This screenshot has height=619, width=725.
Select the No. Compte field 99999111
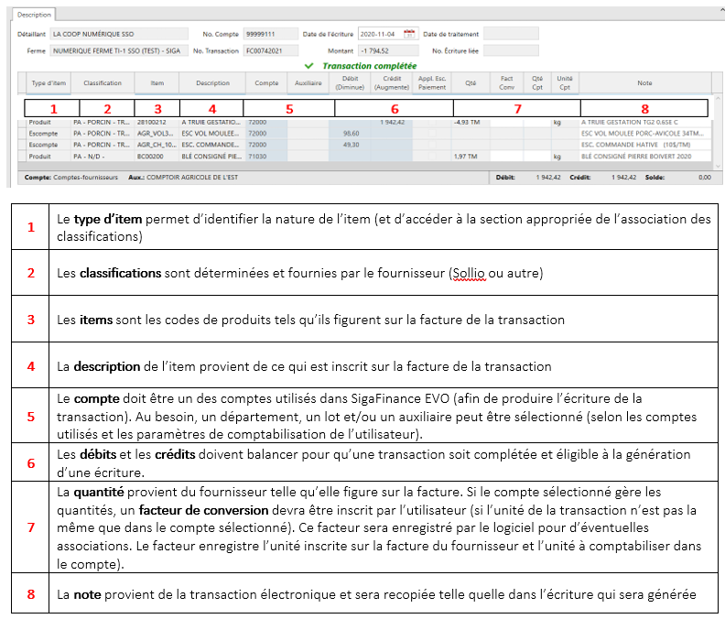270,34
